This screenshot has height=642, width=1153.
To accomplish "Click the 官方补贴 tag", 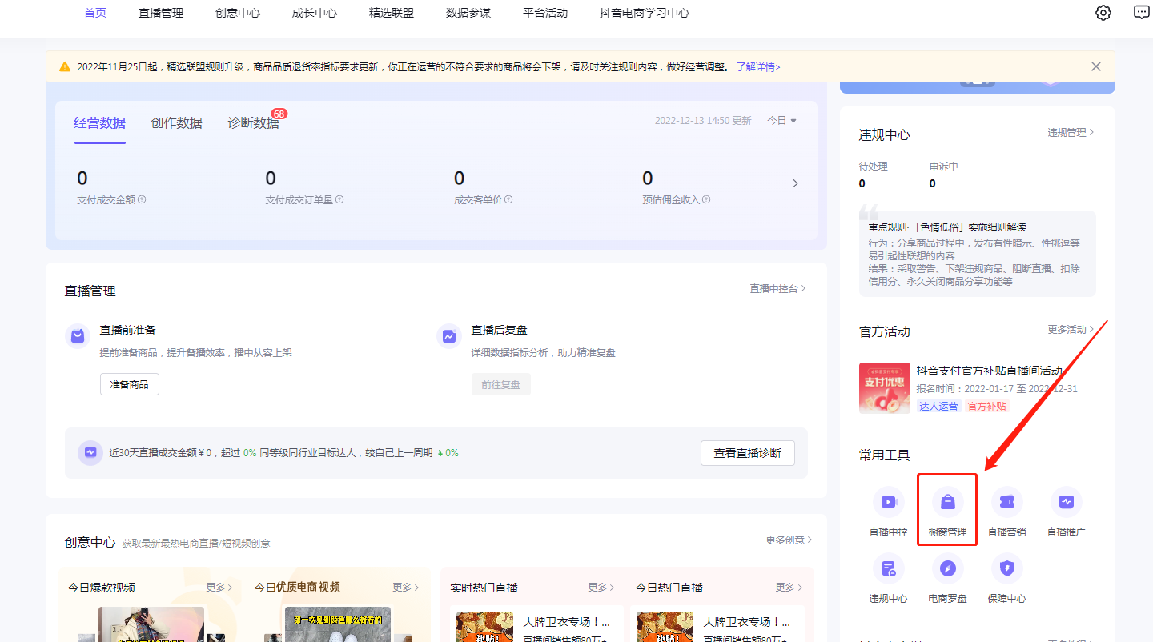I will pyautogui.click(x=987, y=406).
